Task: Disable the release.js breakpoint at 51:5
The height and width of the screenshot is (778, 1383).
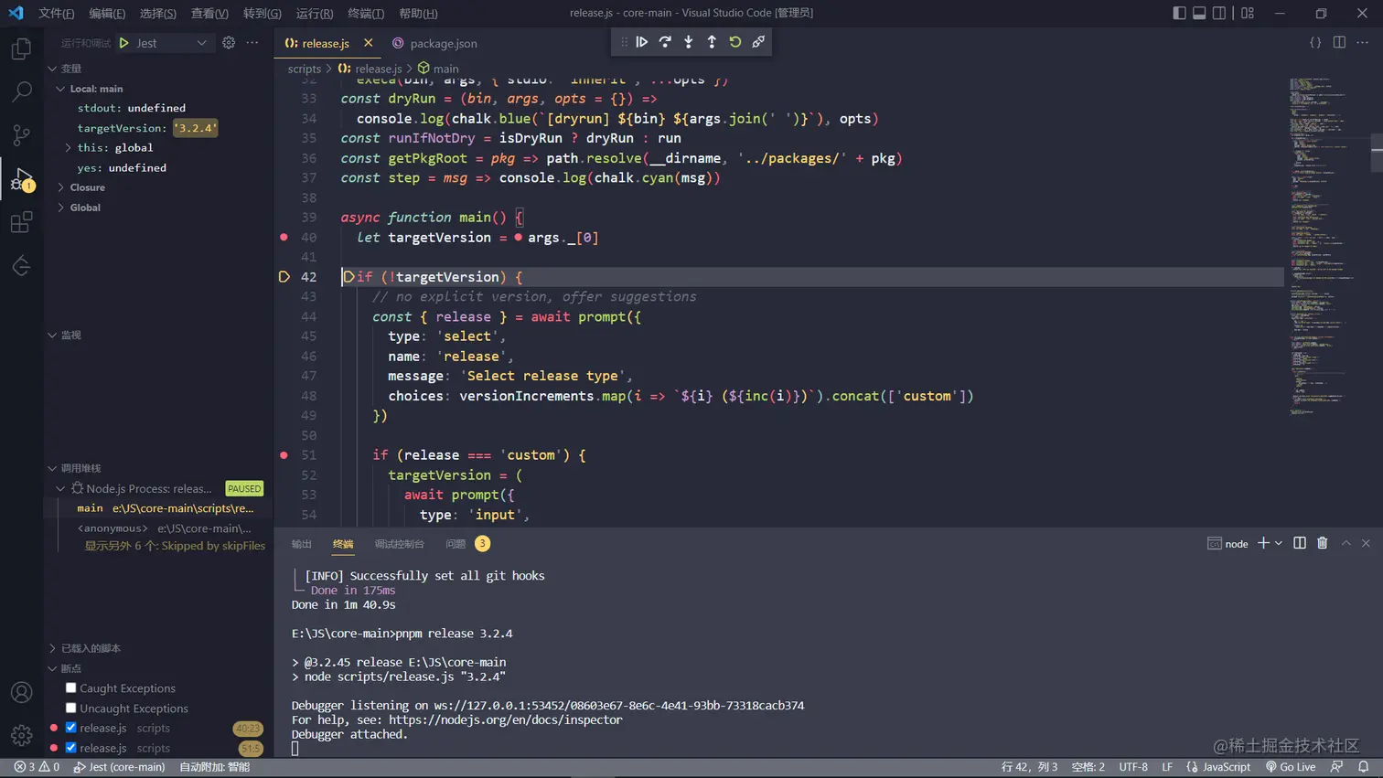Action: (71, 748)
